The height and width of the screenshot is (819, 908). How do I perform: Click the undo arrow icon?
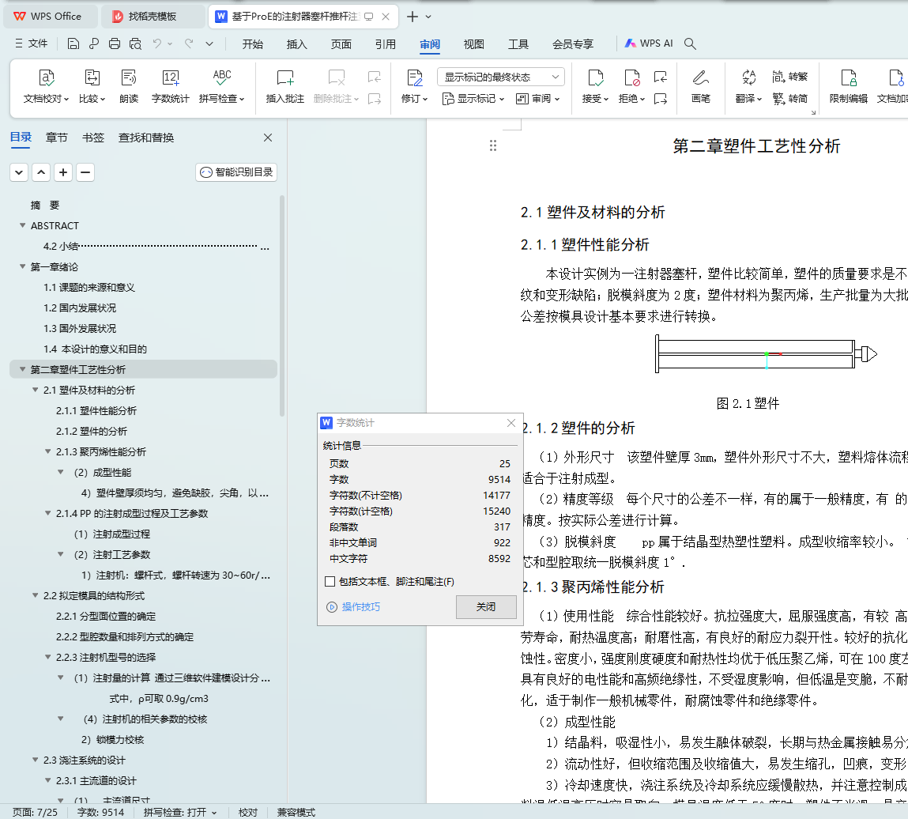click(157, 43)
